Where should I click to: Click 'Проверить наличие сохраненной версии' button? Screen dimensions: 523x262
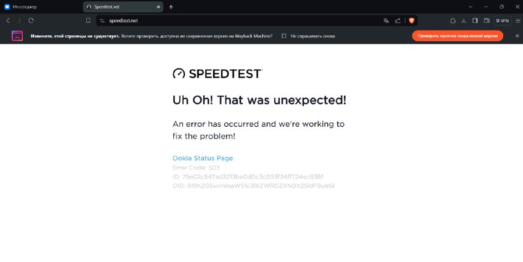457,36
